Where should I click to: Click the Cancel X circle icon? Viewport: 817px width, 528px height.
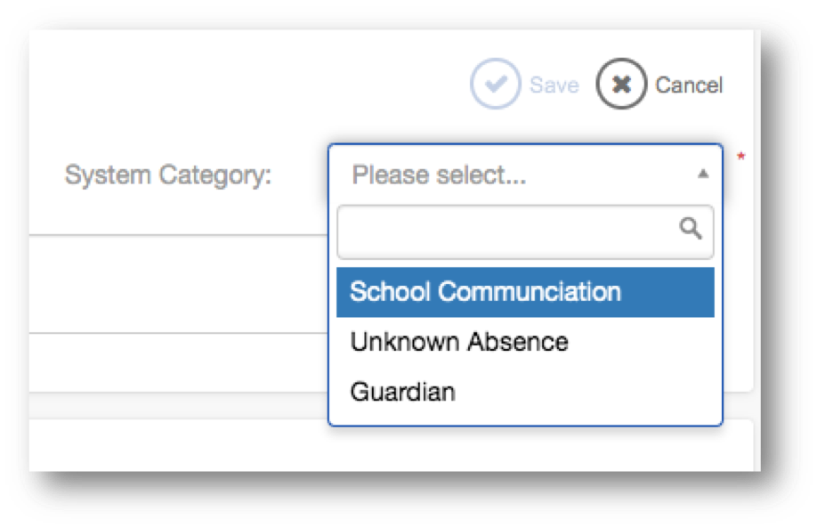(x=621, y=85)
